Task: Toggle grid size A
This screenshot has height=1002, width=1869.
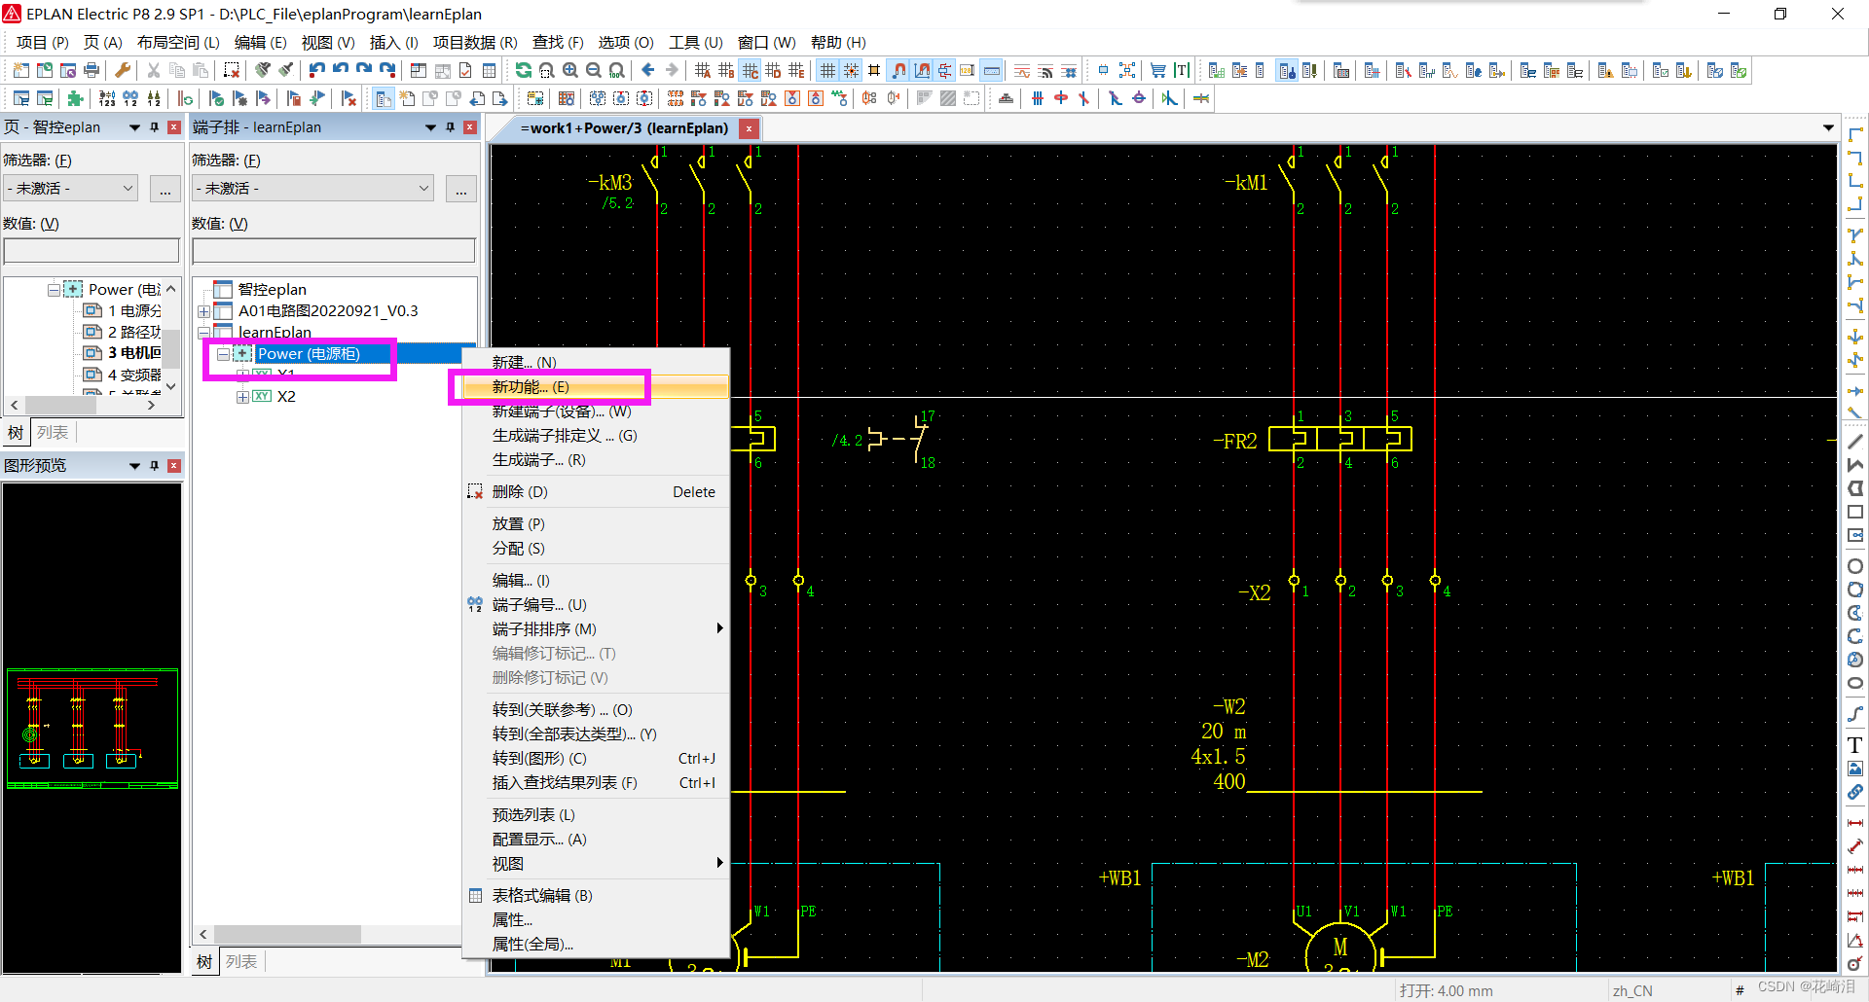Action: tap(703, 70)
